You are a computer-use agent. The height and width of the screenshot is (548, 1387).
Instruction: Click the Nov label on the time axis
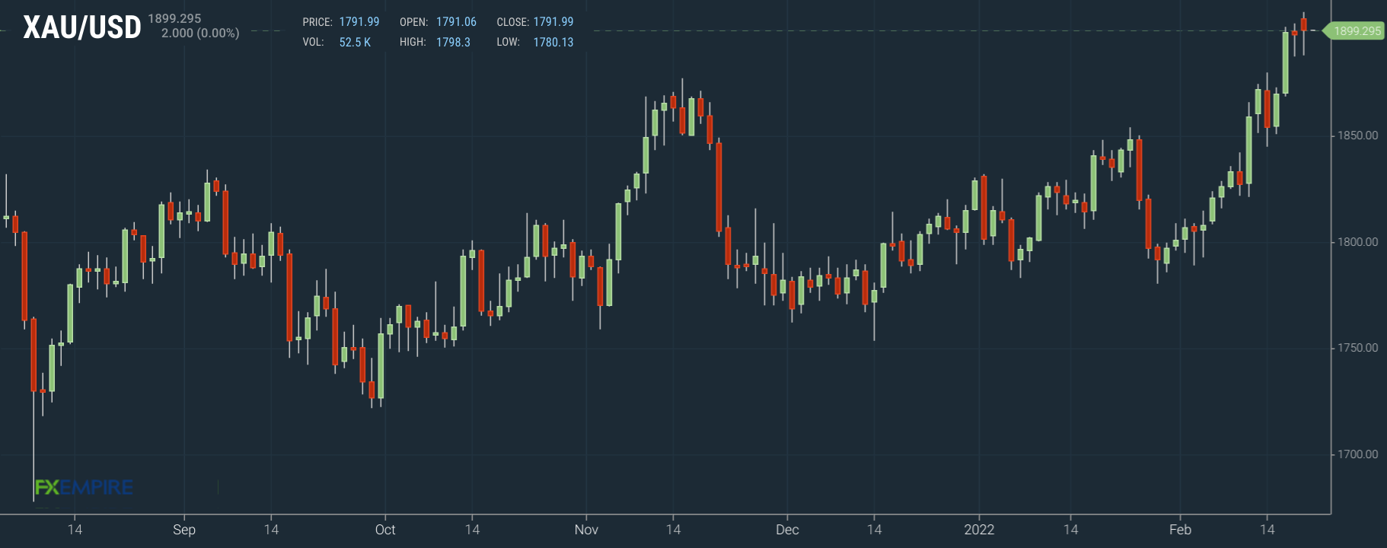pyautogui.click(x=586, y=530)
